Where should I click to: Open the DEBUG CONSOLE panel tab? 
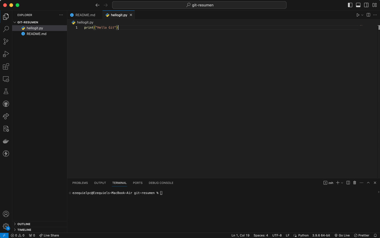(x=161, y=183)
